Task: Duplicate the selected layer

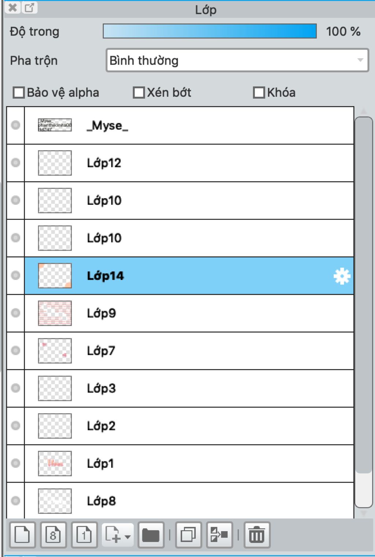Action: (189, 535)
